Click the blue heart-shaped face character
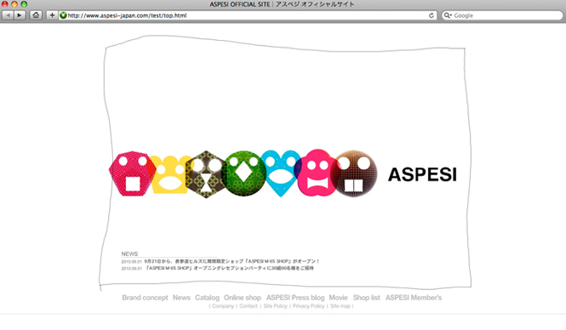The image size is (566, 330). (281, 174)
